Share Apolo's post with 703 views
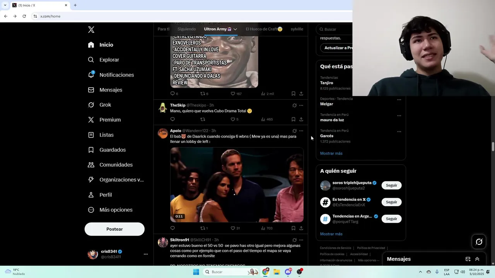The height and width of the screenshot is (278, 495). [301, 228]
